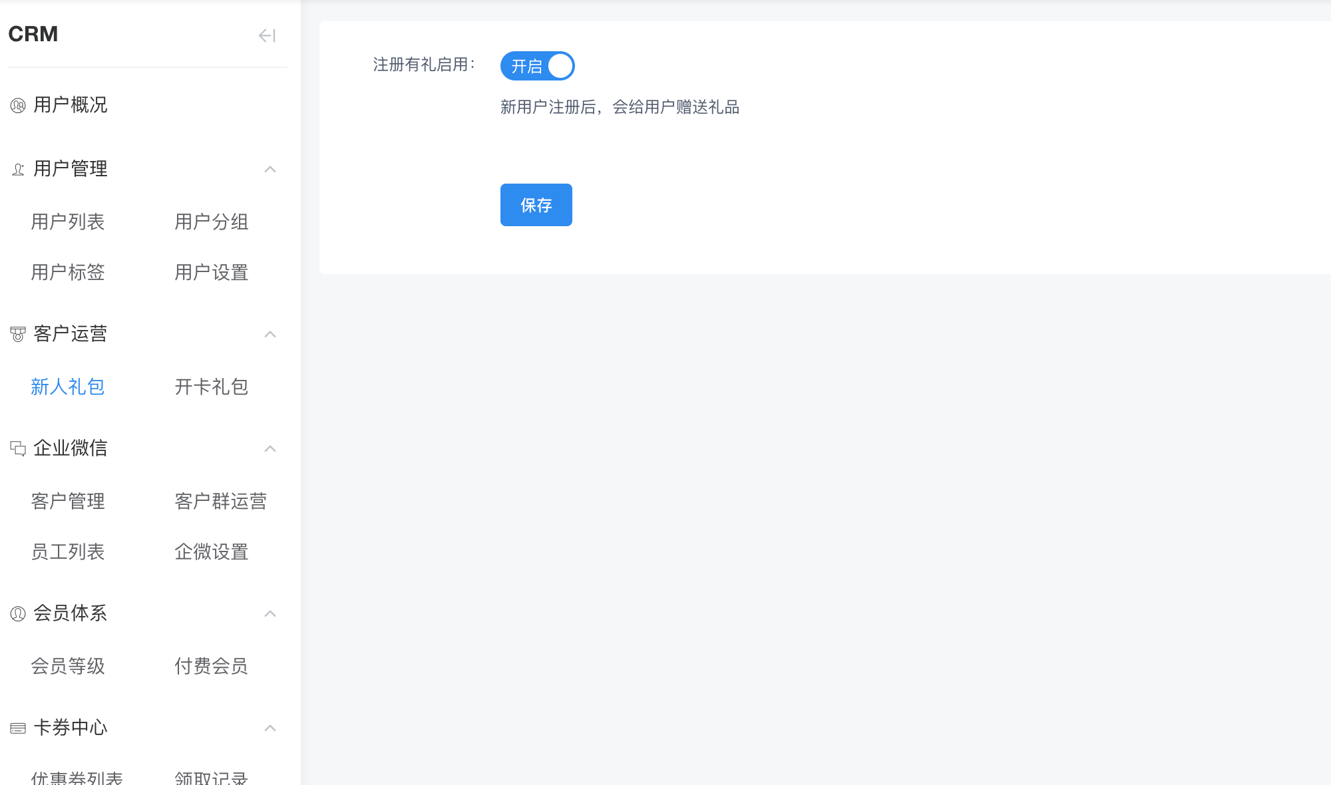The height and width of the screenshot is (785, 1331).
Task: Collapse the CRM sidebar with the arrow icon
Action: [x=267, y=35]
